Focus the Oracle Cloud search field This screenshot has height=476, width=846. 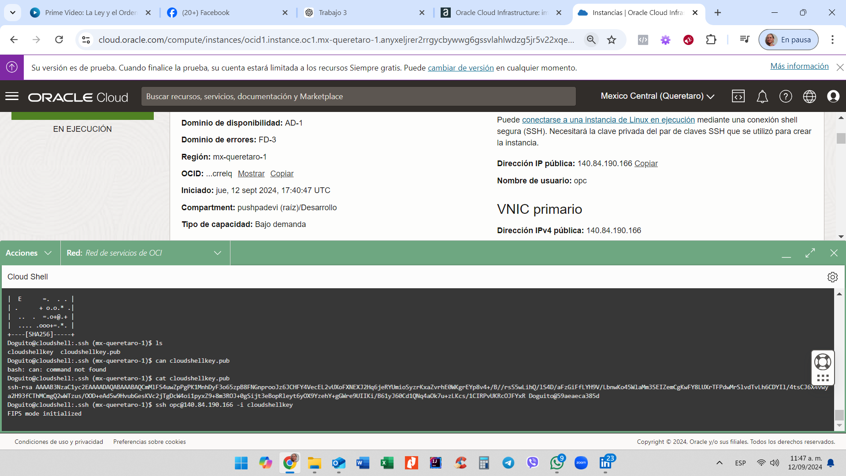click(358, 96)
